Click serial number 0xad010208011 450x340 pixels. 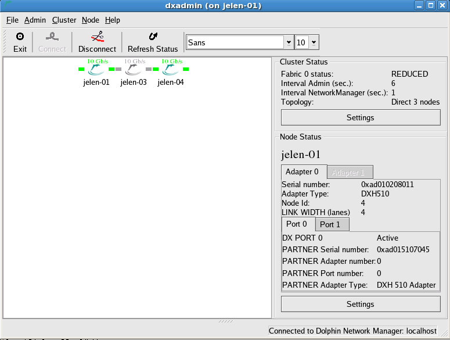(387, 184)
